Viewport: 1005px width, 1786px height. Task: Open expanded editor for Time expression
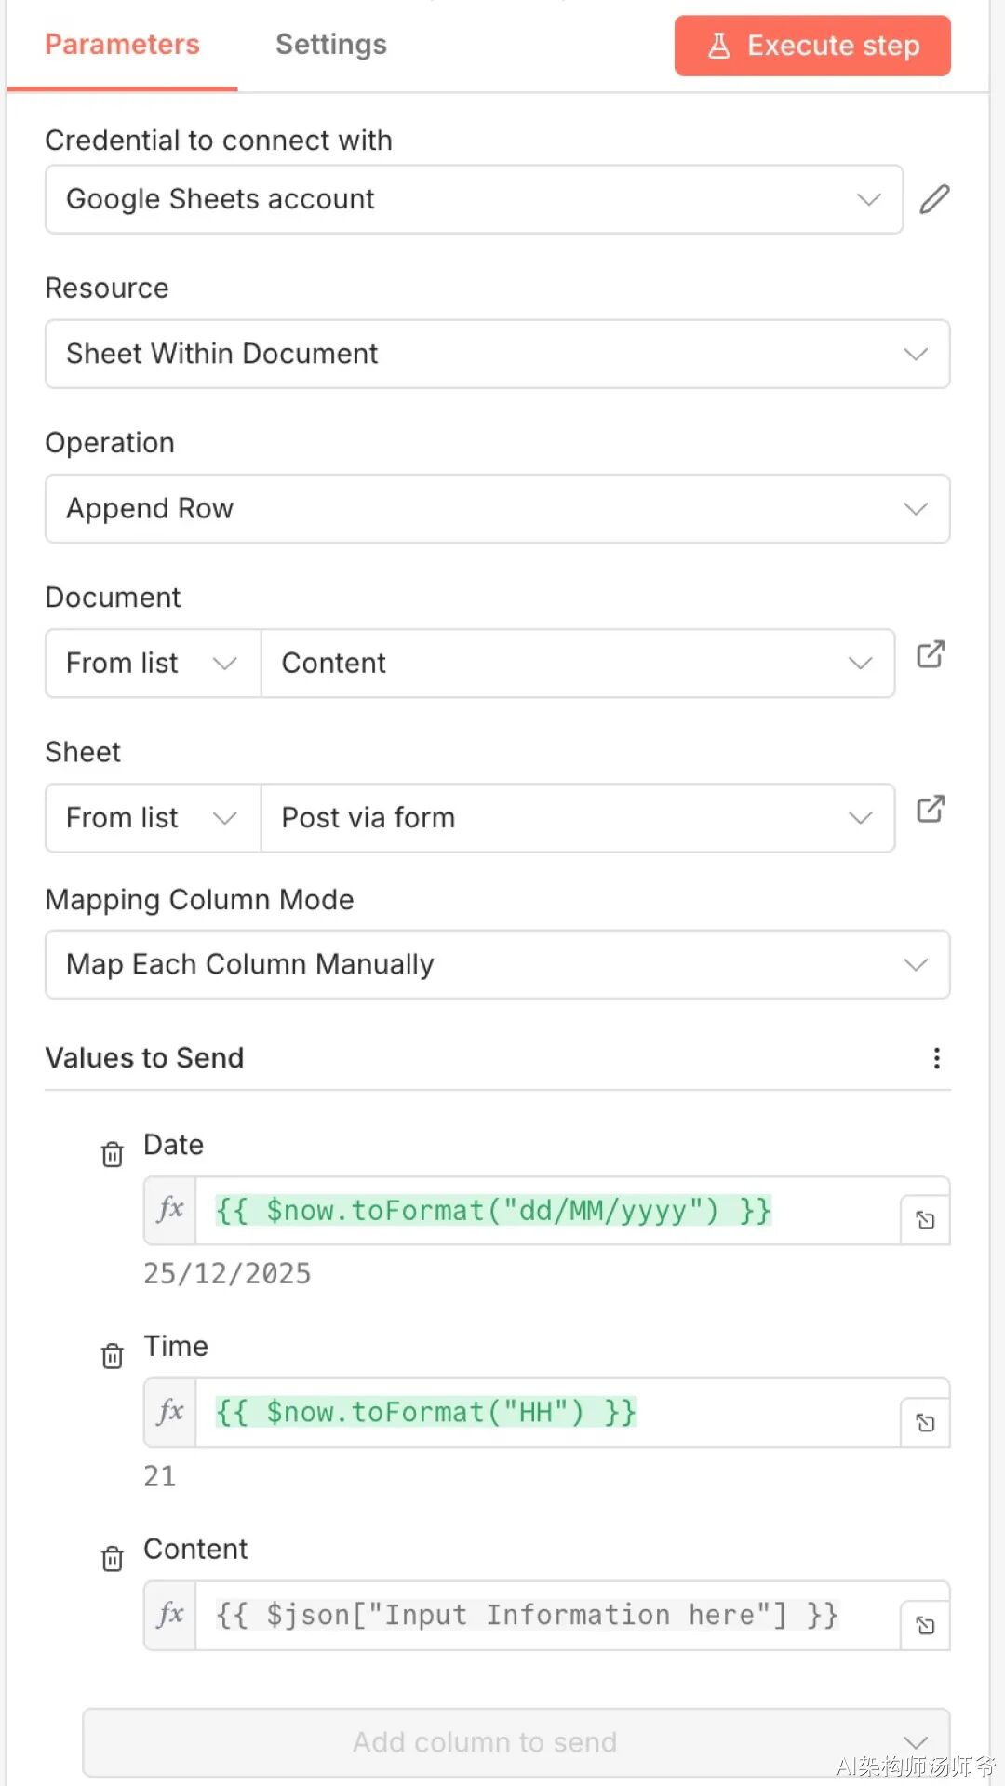(925, 1422)
